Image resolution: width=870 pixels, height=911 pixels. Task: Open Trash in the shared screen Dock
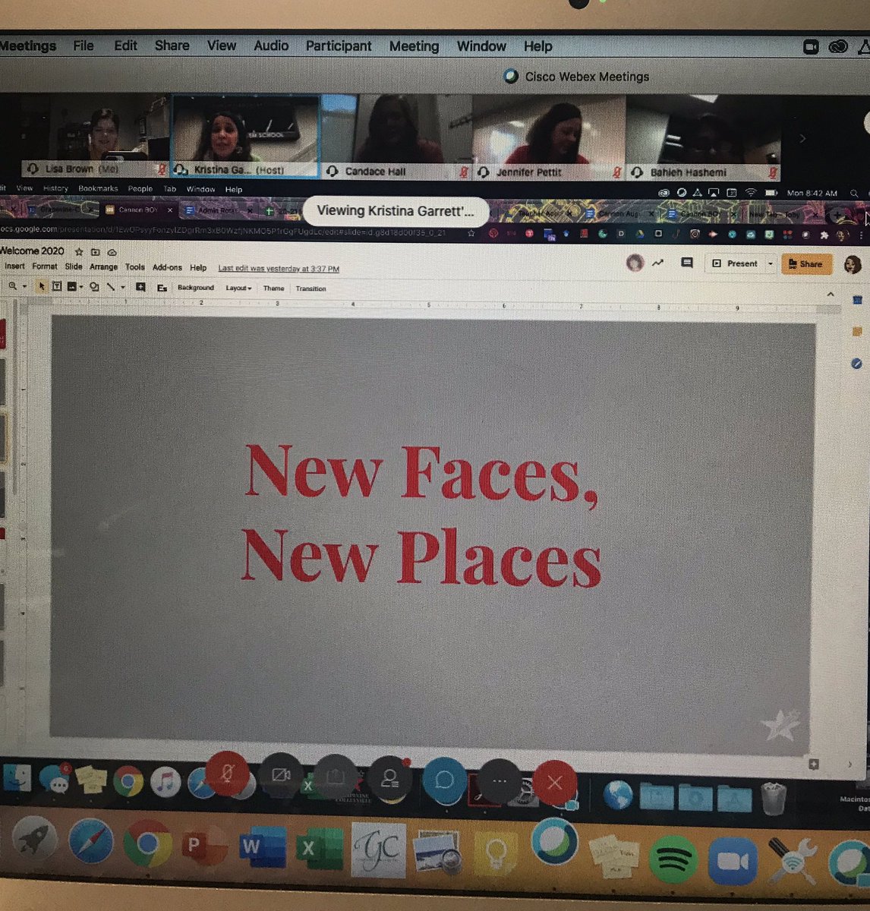click(773, 797)
